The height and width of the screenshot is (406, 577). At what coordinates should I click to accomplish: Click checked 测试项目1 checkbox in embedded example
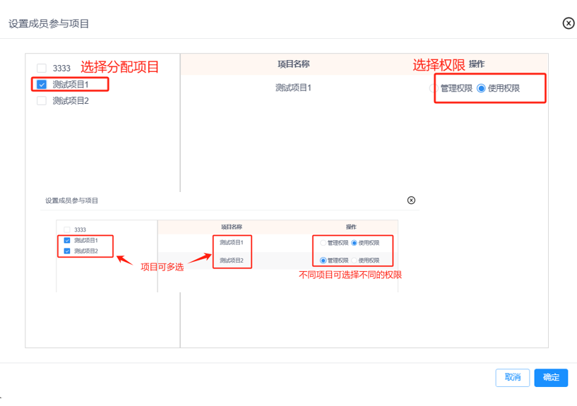click(x=67, y=240)
